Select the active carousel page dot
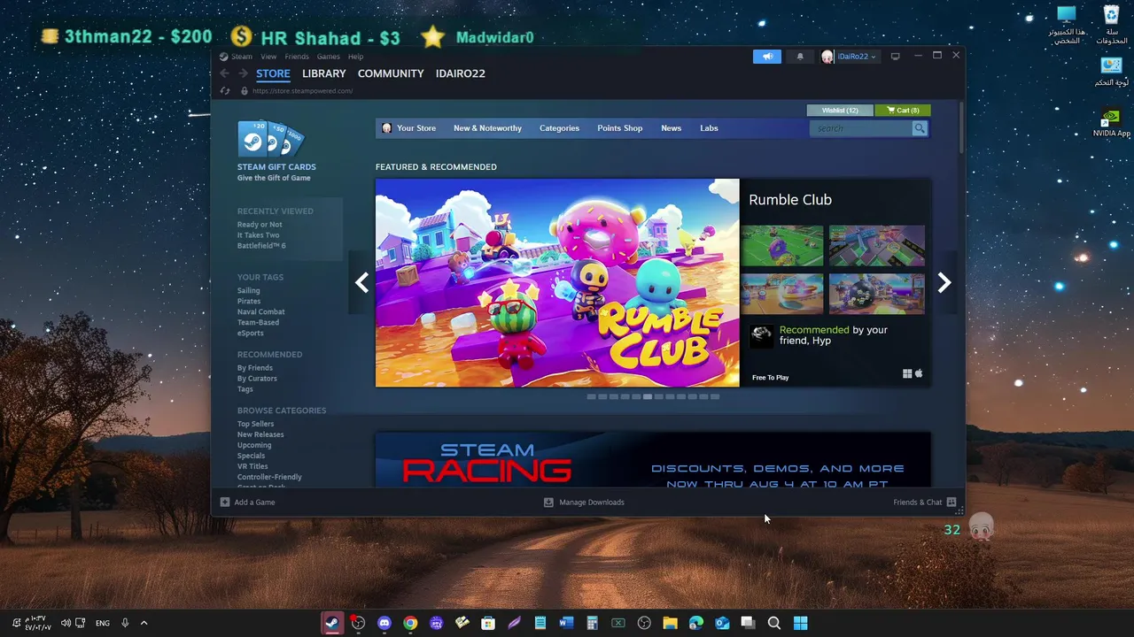1134x637 pixels. pyautogui.click(x=648, y=396)
